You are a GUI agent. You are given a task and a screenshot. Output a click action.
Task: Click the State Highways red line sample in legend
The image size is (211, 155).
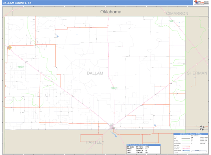coord(186,147)
